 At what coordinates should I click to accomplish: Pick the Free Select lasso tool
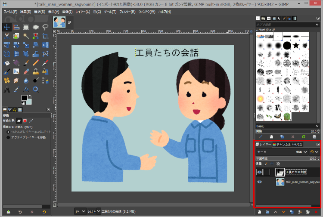45,27
